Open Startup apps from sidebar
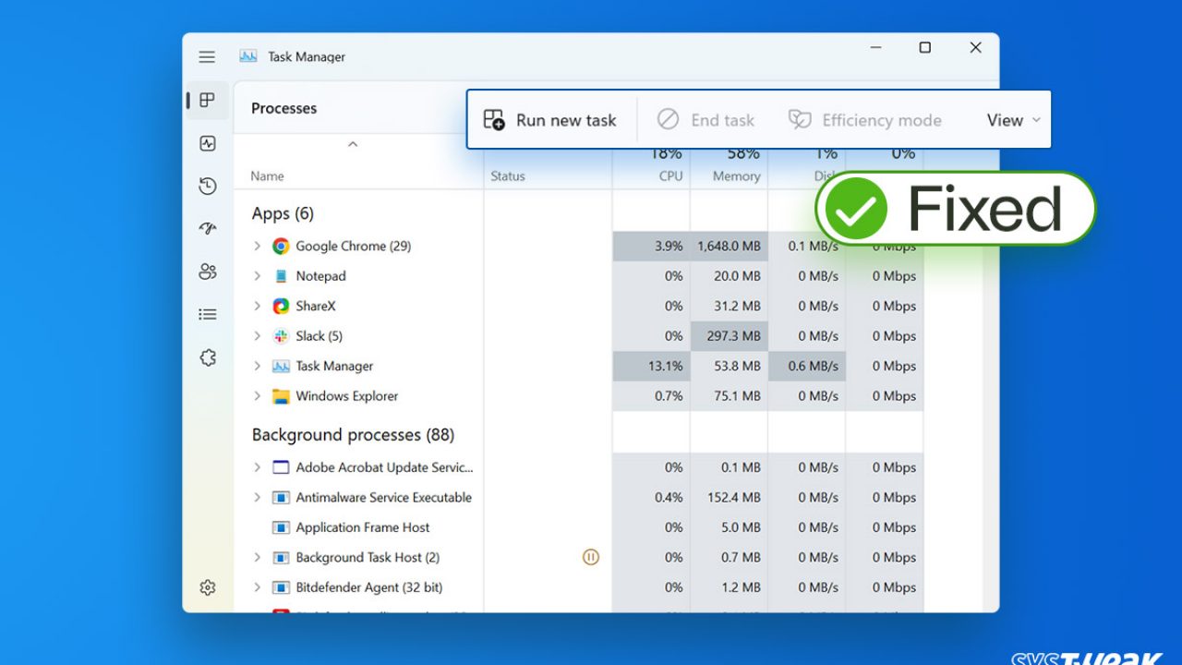This screenshot has height=665, width=1182. 208,229
